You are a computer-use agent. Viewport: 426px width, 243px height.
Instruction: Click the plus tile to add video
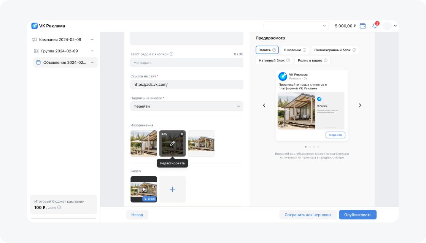pyautogui.click(x=172, y=189)
